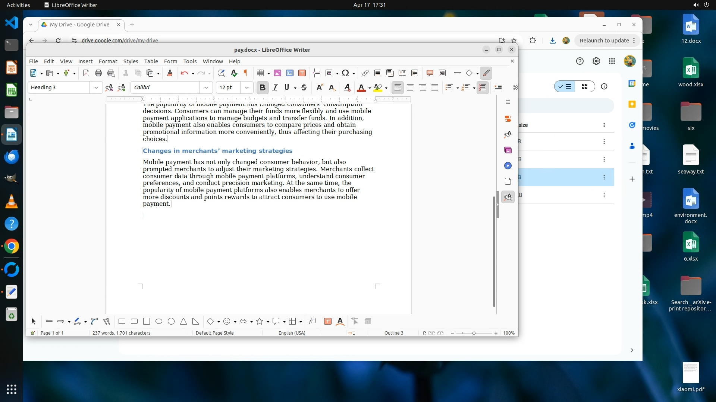Open the Navigator panel in sidebar

[508, 166]
